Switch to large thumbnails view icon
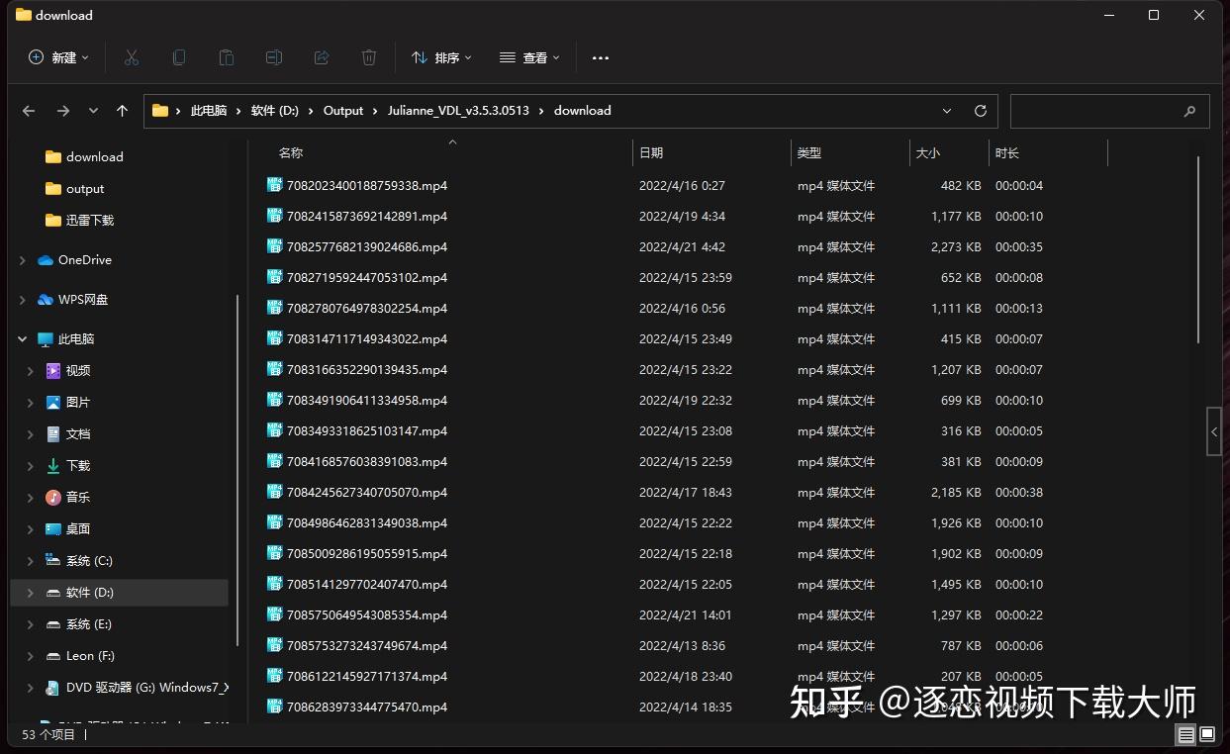 pos(1207,734)
